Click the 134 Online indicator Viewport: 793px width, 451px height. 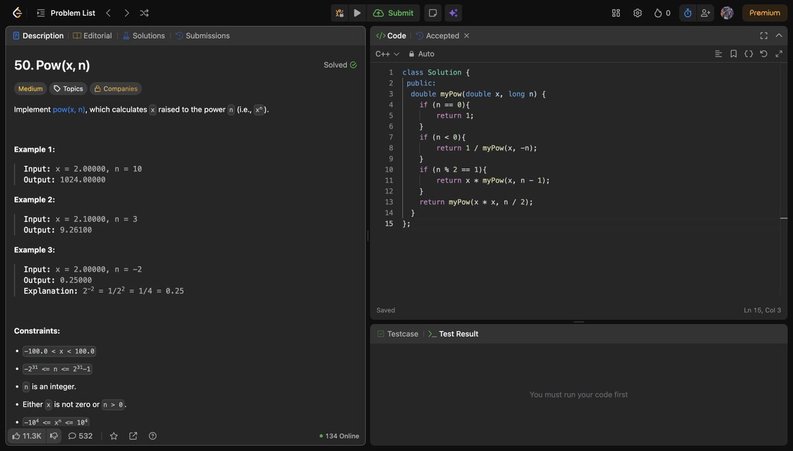click(339, 436)
